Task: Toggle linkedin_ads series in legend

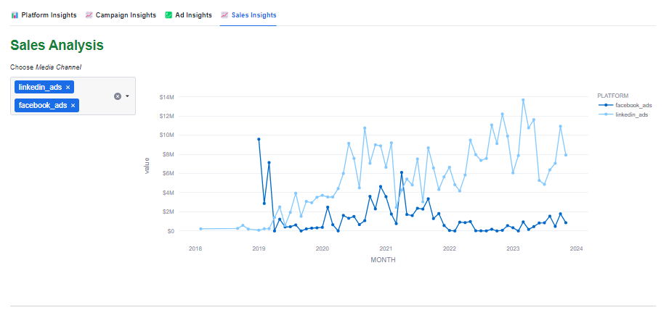Action: (x=631, y=114)
